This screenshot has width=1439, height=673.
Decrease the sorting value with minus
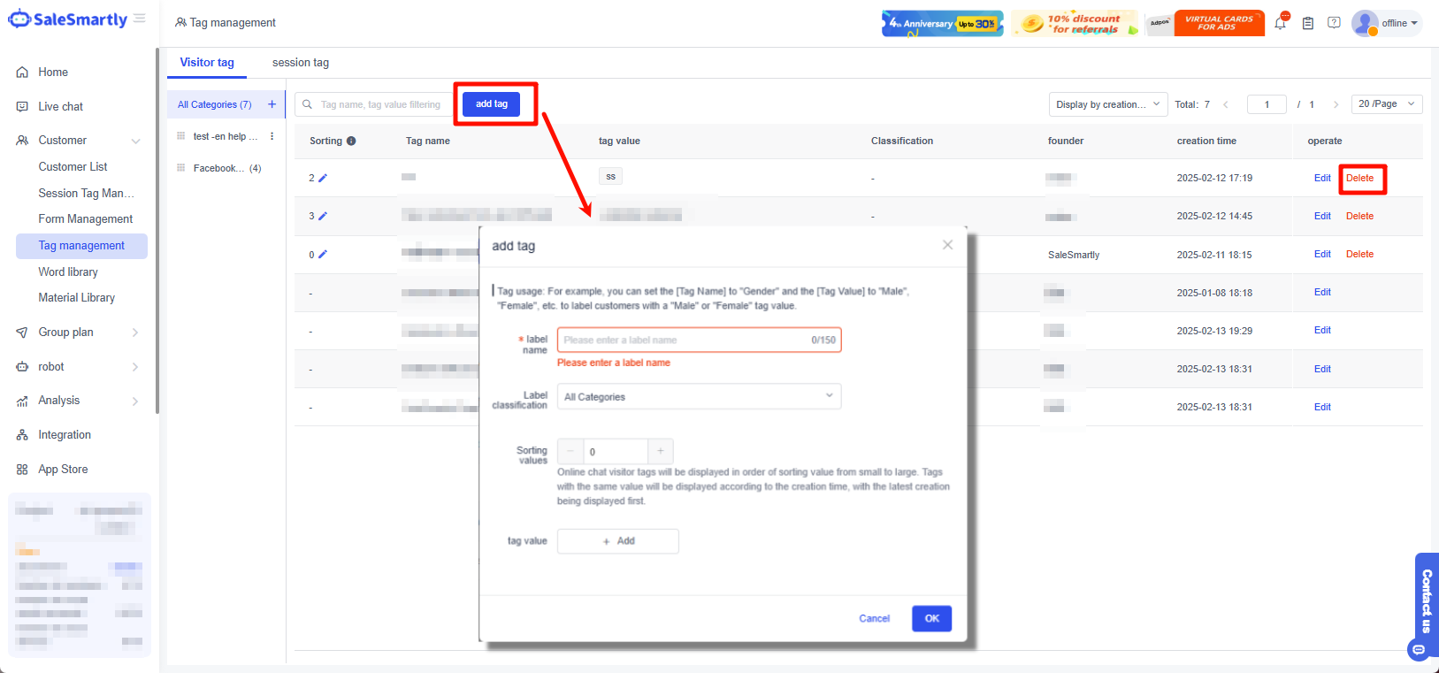click(570, 451)
